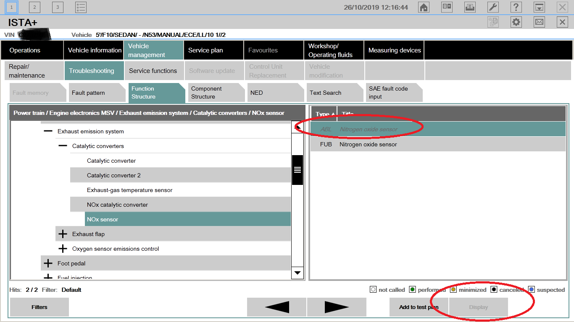Click the envelope feedback icon
This screenshot has width=574, height=322.
tap(539, 22)
